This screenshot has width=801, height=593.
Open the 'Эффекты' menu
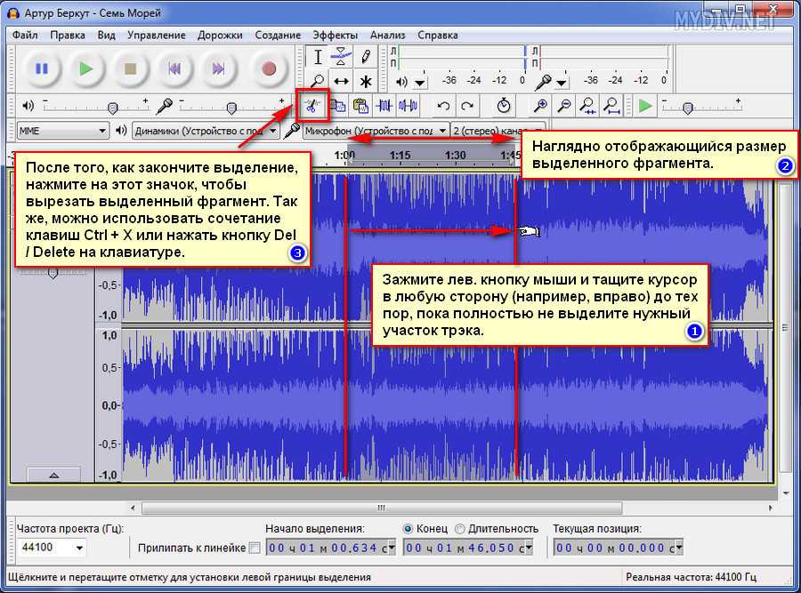pos(335,35)
